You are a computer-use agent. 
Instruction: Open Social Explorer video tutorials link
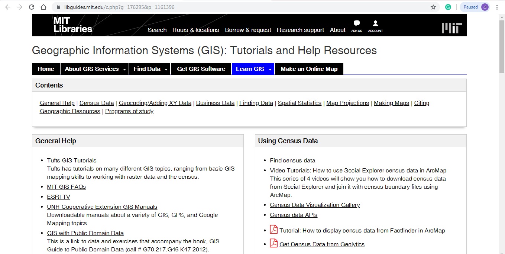pyautogui.click(x=358, y=171)
